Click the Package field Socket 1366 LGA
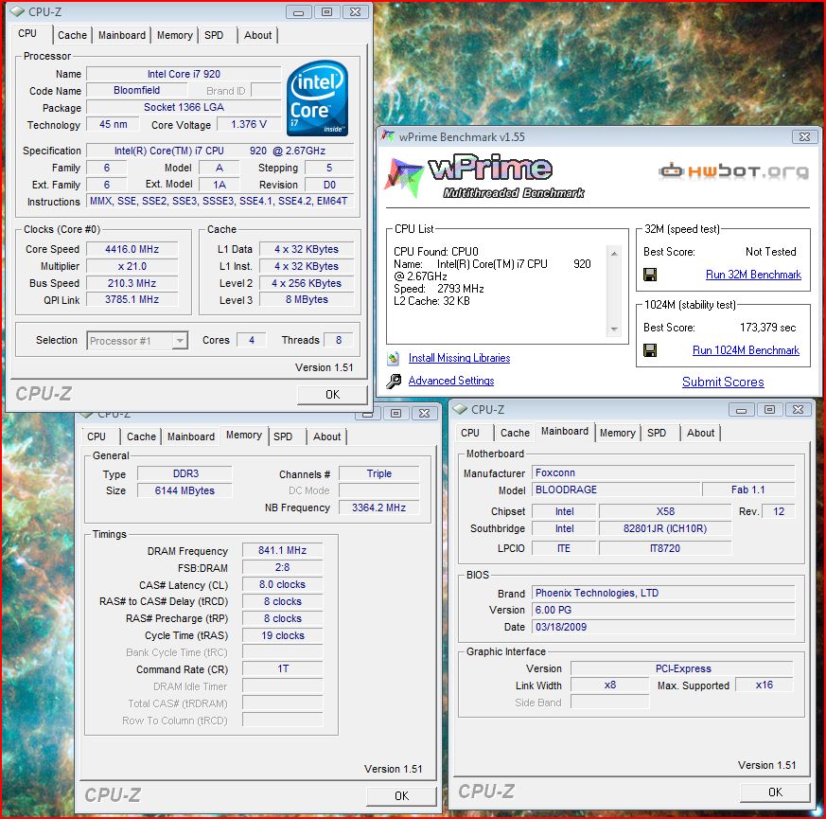Viewport: 826px width, 819px height. [184, 108]
